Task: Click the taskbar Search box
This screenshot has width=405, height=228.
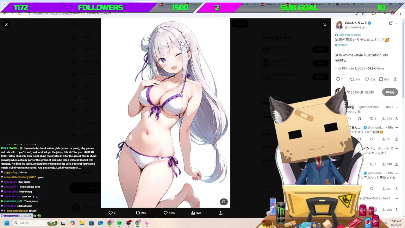Action: pyautogui.click(x=35, y=223)
